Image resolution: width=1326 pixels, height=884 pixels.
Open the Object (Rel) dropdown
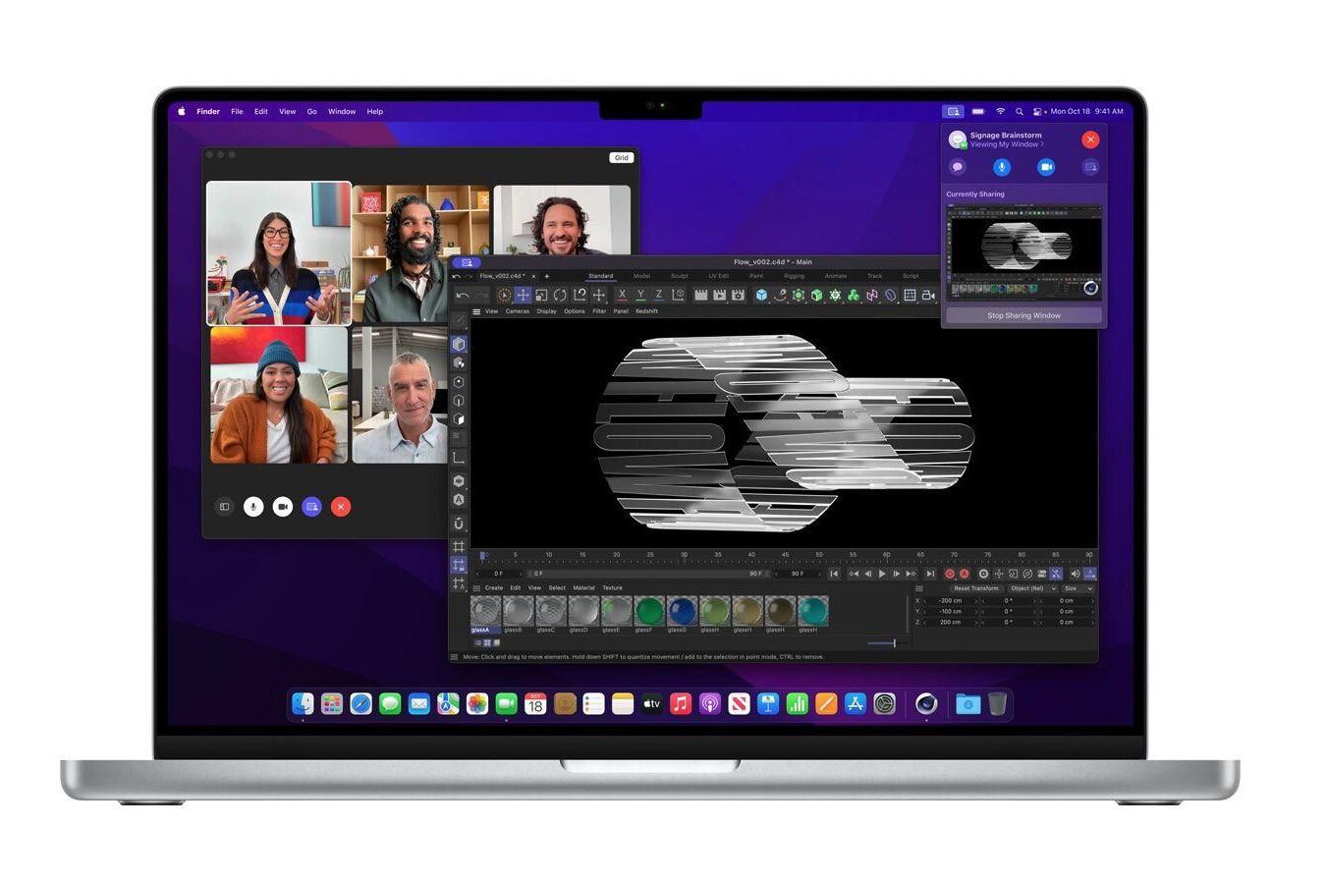(1032, 588)
